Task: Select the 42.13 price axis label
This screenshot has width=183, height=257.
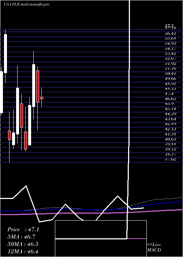Action: [170, 129]
